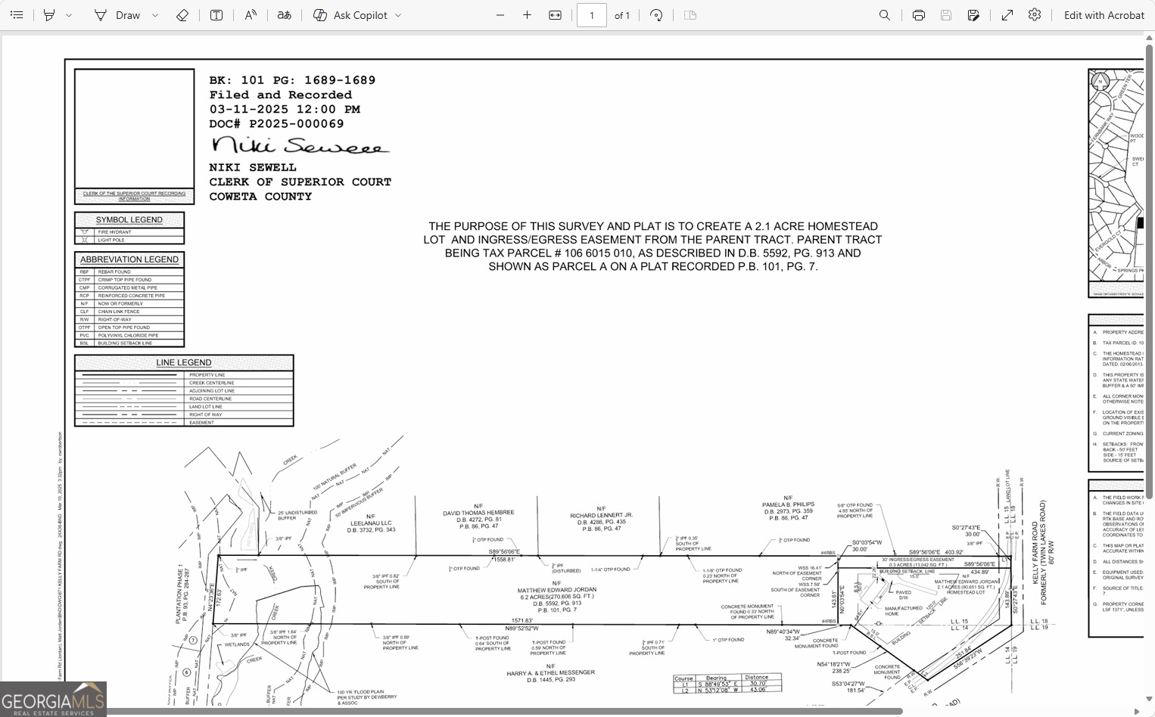Add a text box with the Text tool
Viewport: 1155px width, 717px height.
pos(216,15)
